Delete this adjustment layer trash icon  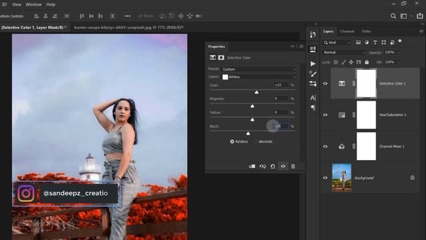click(x=293, y=166)
